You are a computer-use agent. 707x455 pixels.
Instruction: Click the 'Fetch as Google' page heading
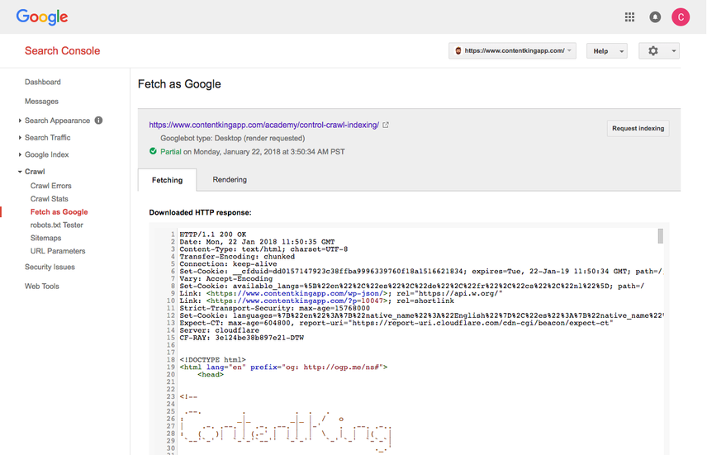click(x=179, y=84)
